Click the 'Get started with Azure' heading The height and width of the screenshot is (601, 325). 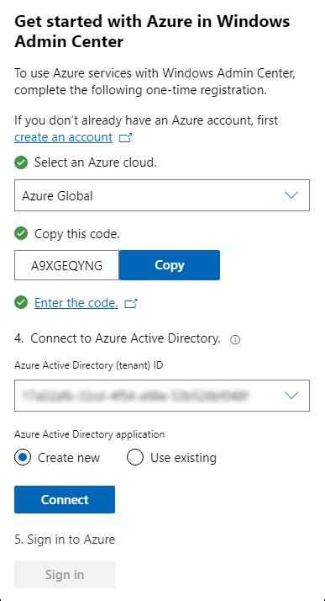(152, 31)
